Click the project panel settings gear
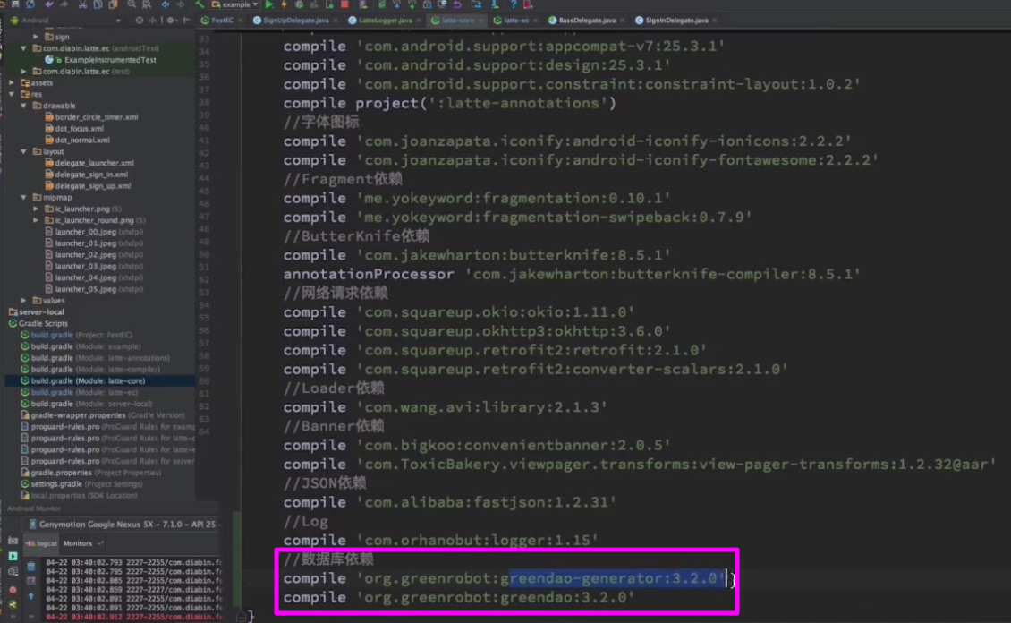Viewport: 1011px width, 623px height. click(x=171, y=20)
